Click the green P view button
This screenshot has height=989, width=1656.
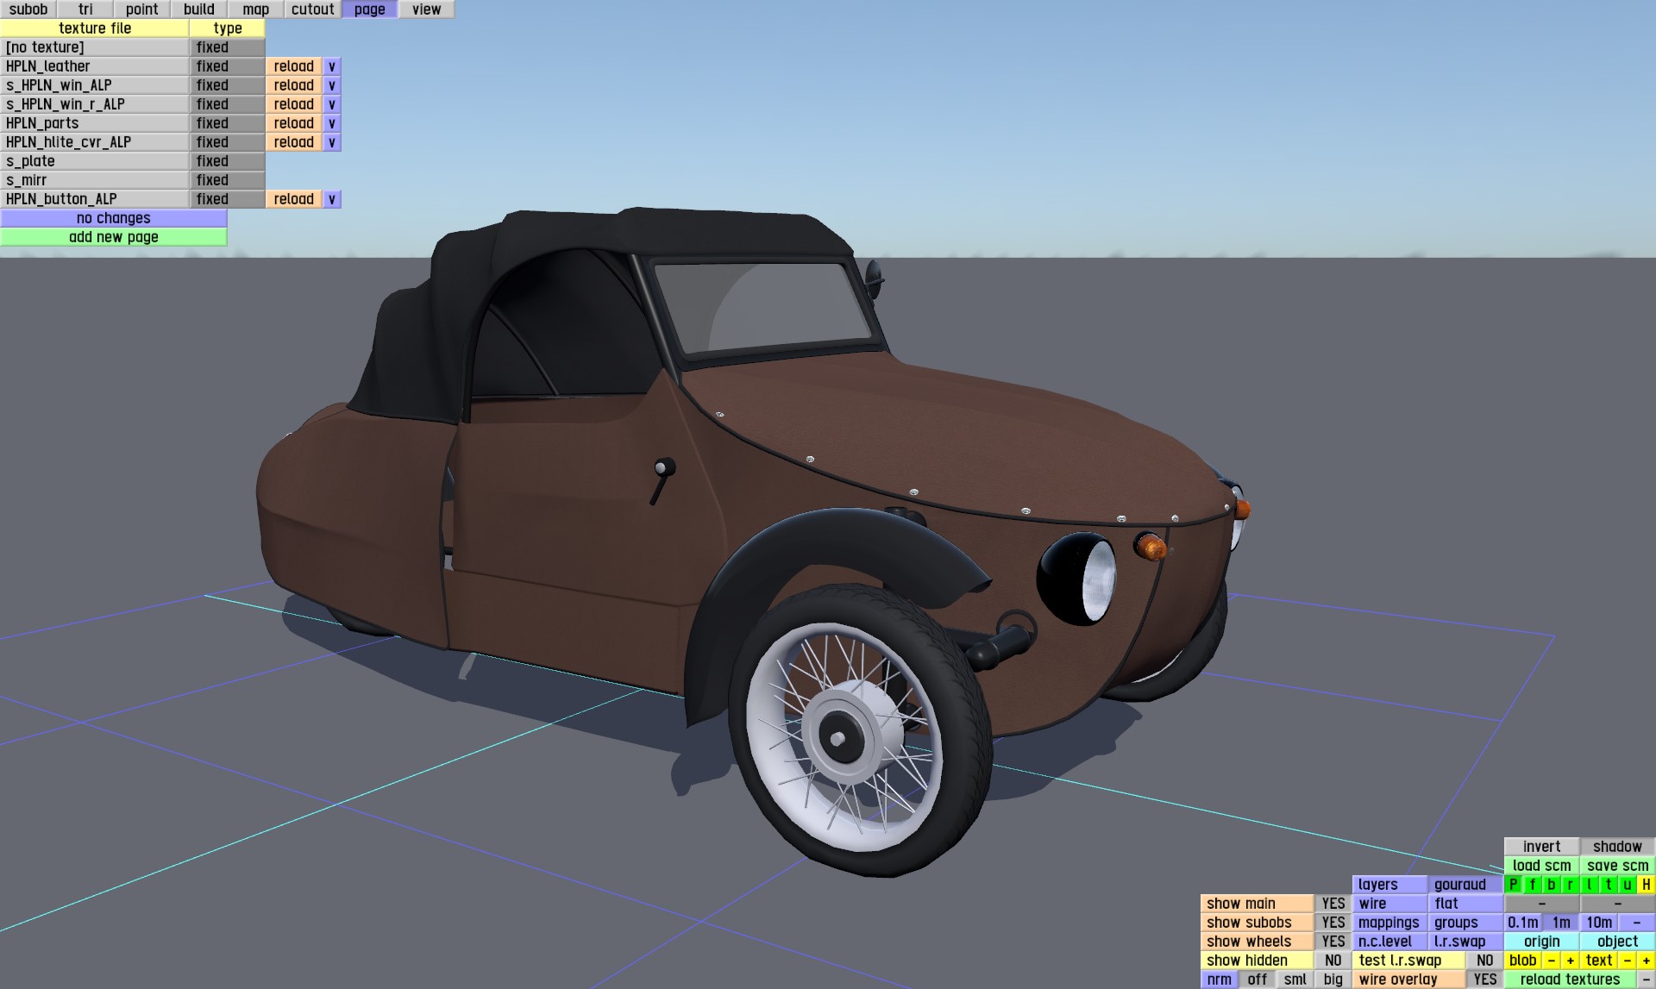[x=1513, y=885]
